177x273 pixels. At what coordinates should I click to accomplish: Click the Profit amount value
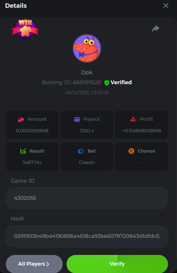pyautogui.click(x=142, y=131)
